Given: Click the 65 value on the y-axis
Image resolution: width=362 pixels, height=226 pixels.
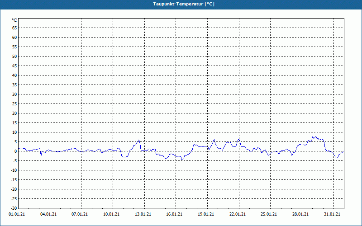Looking at the screenshot, I should click(14, 28).
